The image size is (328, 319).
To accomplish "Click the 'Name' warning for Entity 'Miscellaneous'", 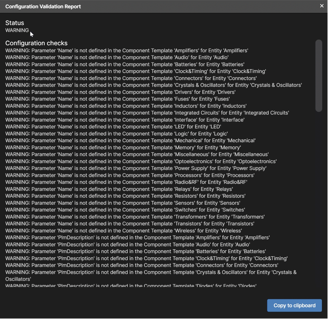I will 137,155.
